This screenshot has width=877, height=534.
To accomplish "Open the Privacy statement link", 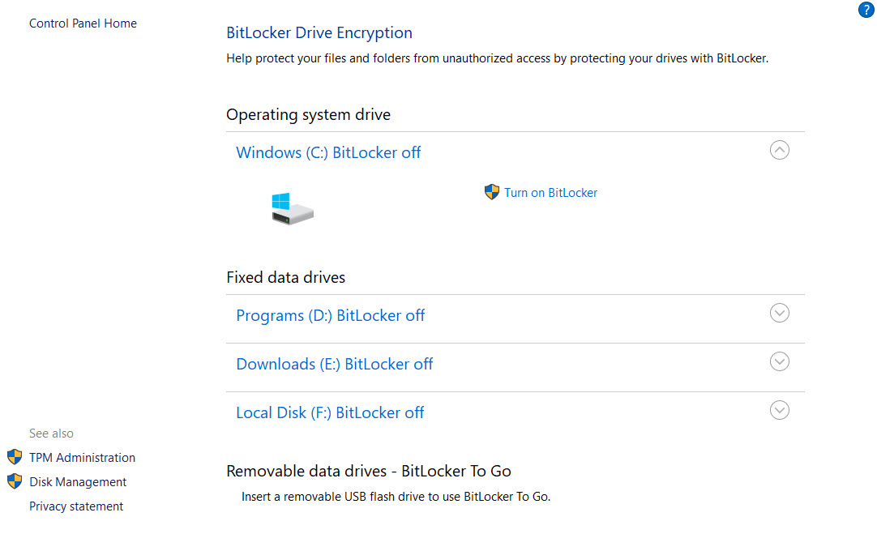I will point(76,506).
